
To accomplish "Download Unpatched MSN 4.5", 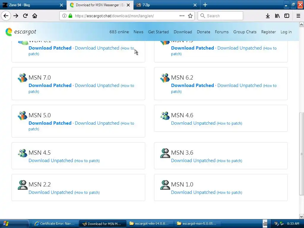I will [x=51, y=161].
